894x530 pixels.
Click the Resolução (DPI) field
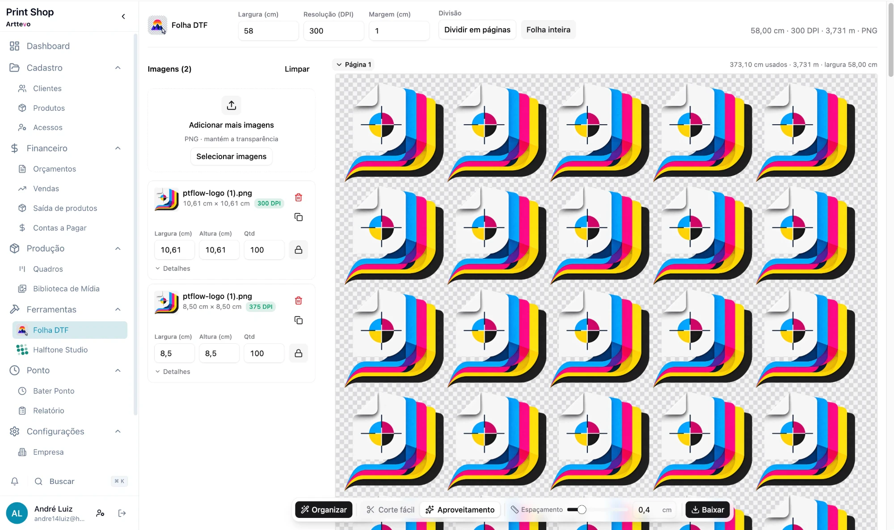pos(333,31)
